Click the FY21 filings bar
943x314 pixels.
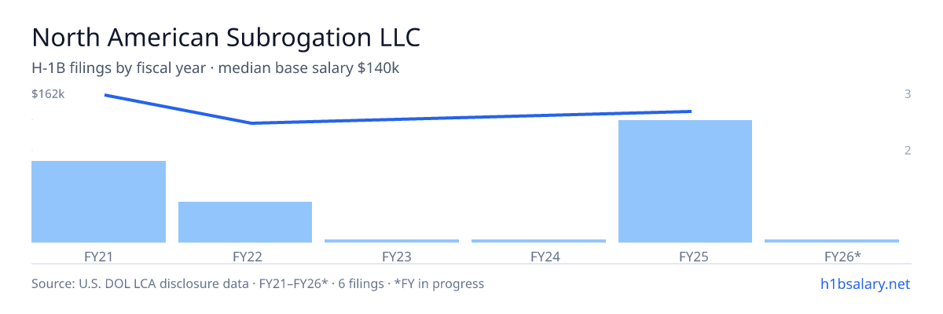point(98,202)
